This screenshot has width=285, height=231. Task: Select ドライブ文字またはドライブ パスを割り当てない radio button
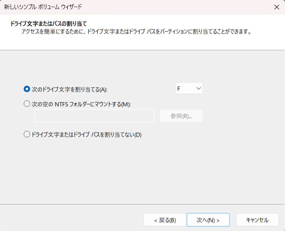pos(27,134)
